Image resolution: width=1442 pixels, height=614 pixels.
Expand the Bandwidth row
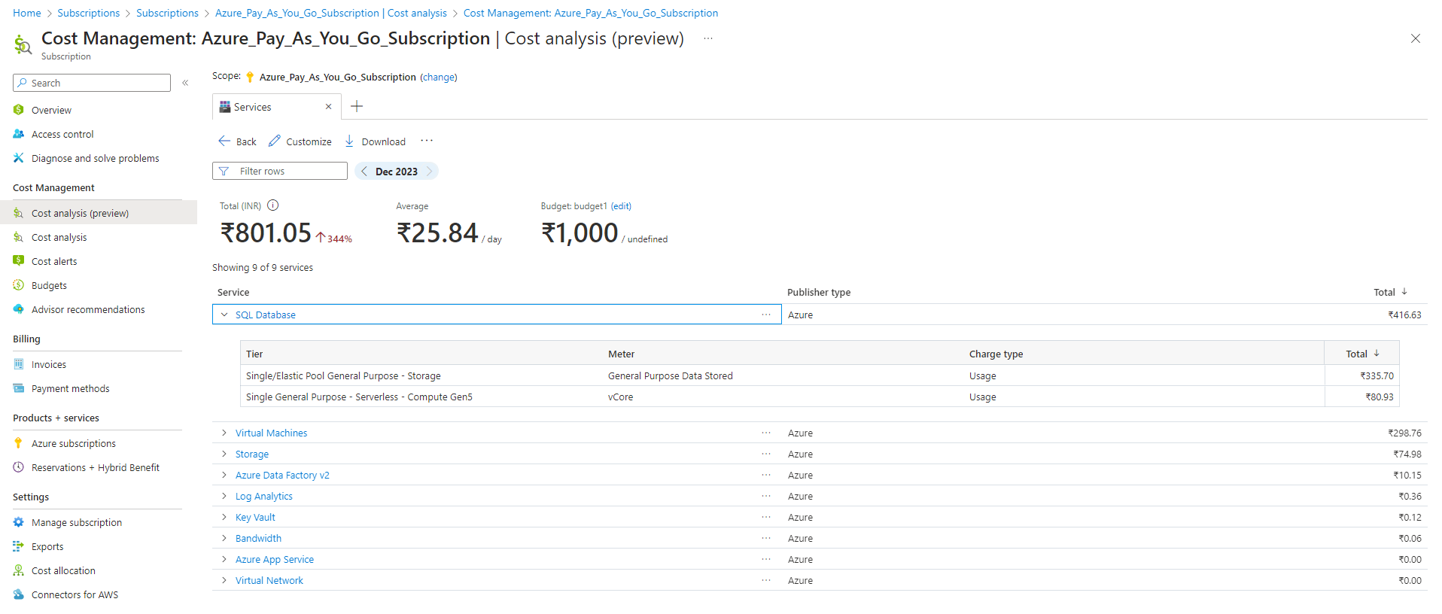[224, 538]
